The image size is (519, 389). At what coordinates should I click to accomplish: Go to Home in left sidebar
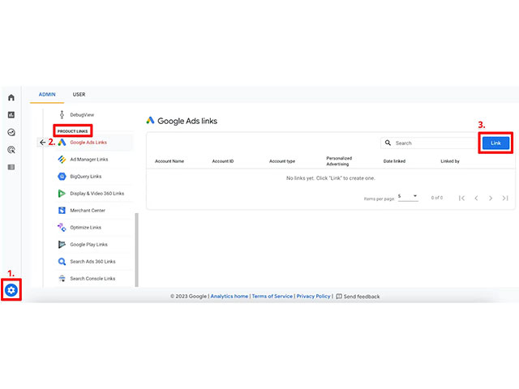(x=11, y=97)
